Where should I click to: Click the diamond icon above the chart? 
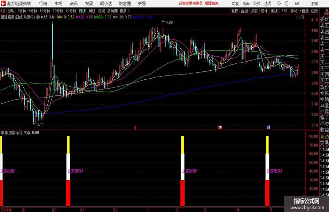[297, 17]
